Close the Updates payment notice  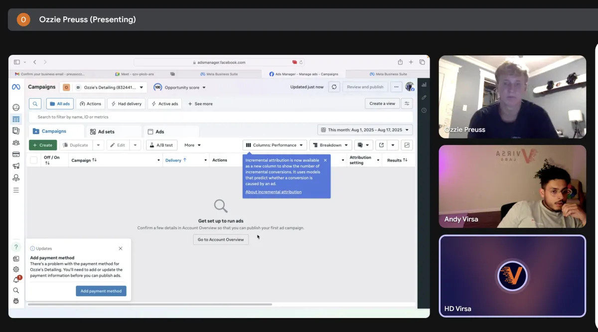point(121,248)
